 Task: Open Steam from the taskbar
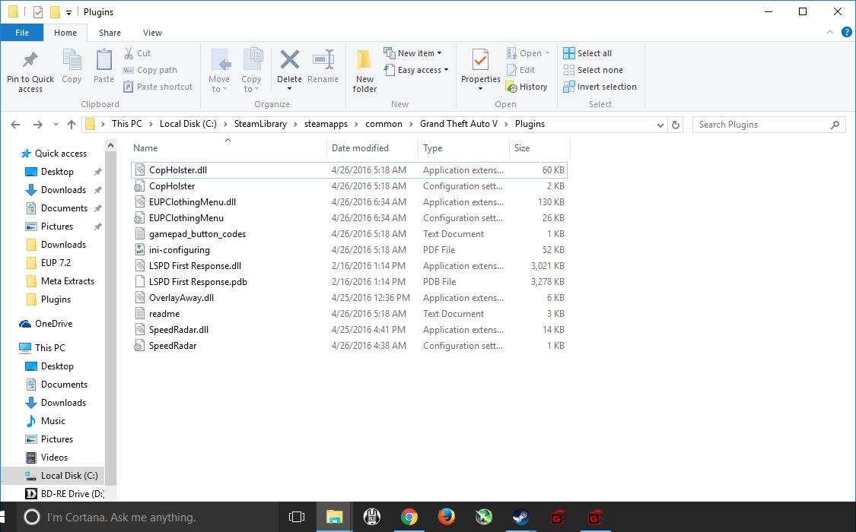coord(520,518)
